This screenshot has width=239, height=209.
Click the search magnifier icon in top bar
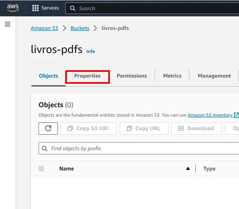click(x=73, y=8)
